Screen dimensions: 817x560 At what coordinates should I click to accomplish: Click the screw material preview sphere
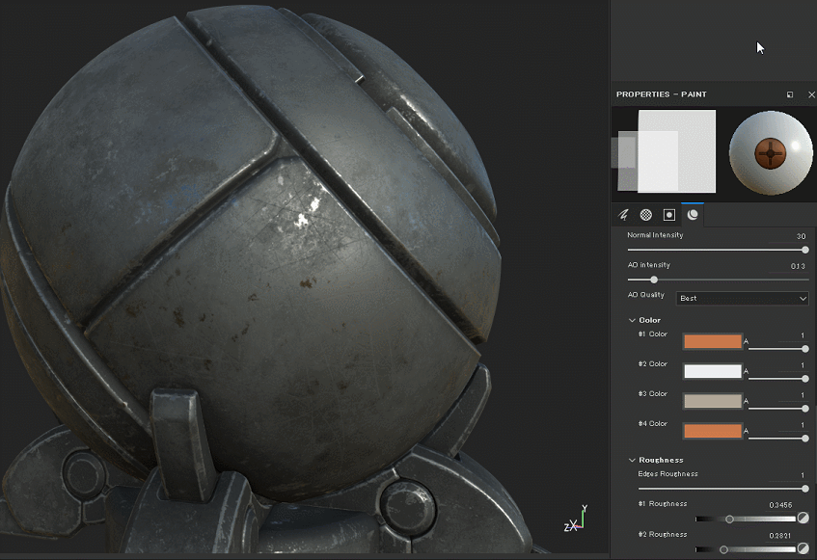click(x=770, y=152)
